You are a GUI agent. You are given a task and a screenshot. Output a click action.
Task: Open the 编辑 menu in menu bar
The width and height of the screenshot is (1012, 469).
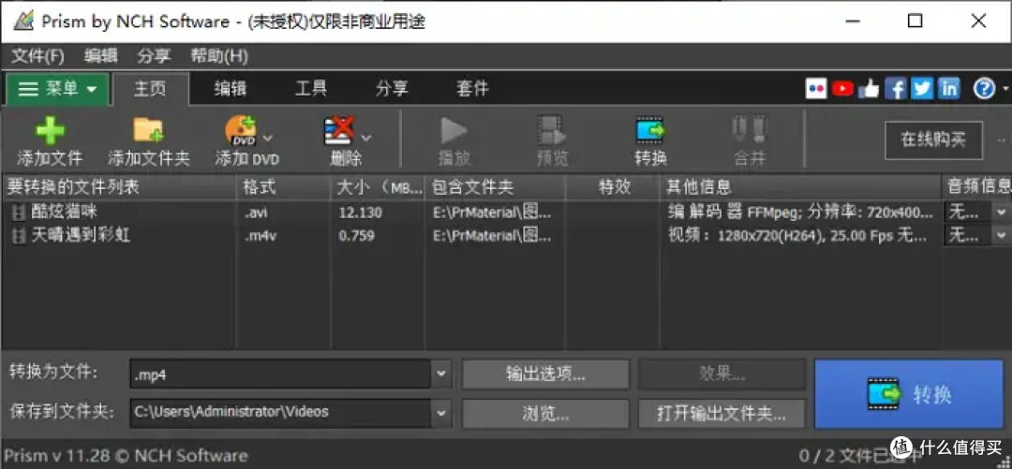[100, 56]
